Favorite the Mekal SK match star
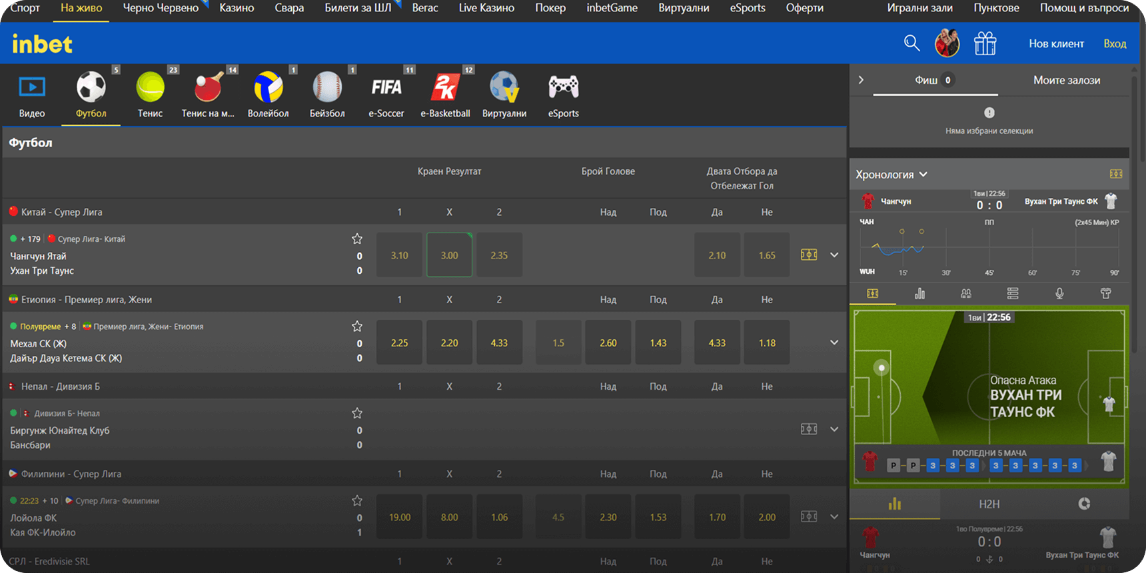 [357, 326]
